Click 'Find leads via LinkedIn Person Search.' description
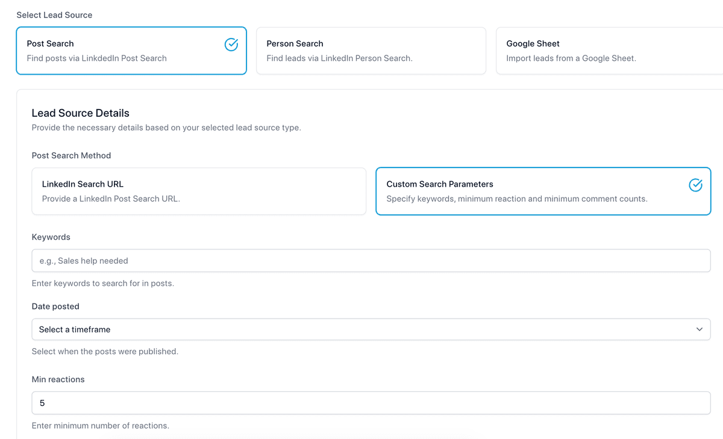This screenshot has width=723, height=439. coord(340,58)
